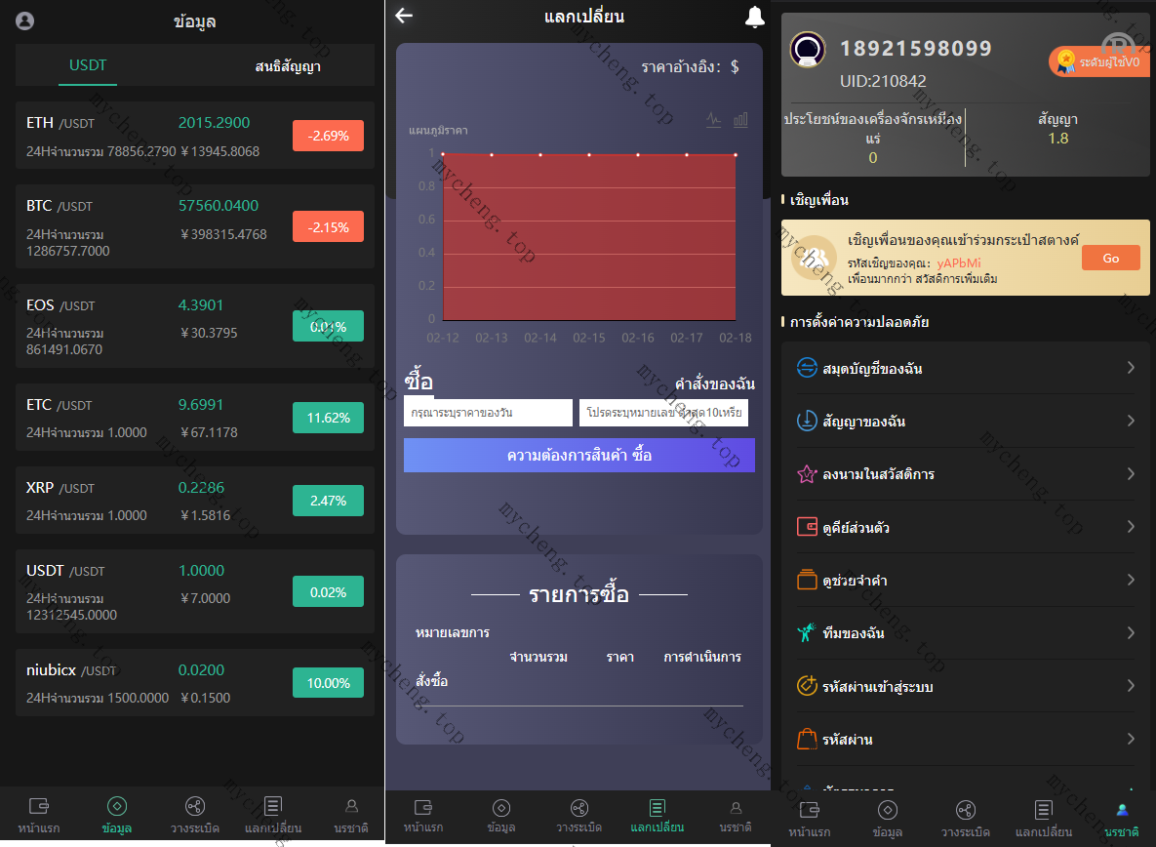
Task: Open คำสั่งของฉัน my orders link
Action: coord(714,383)
